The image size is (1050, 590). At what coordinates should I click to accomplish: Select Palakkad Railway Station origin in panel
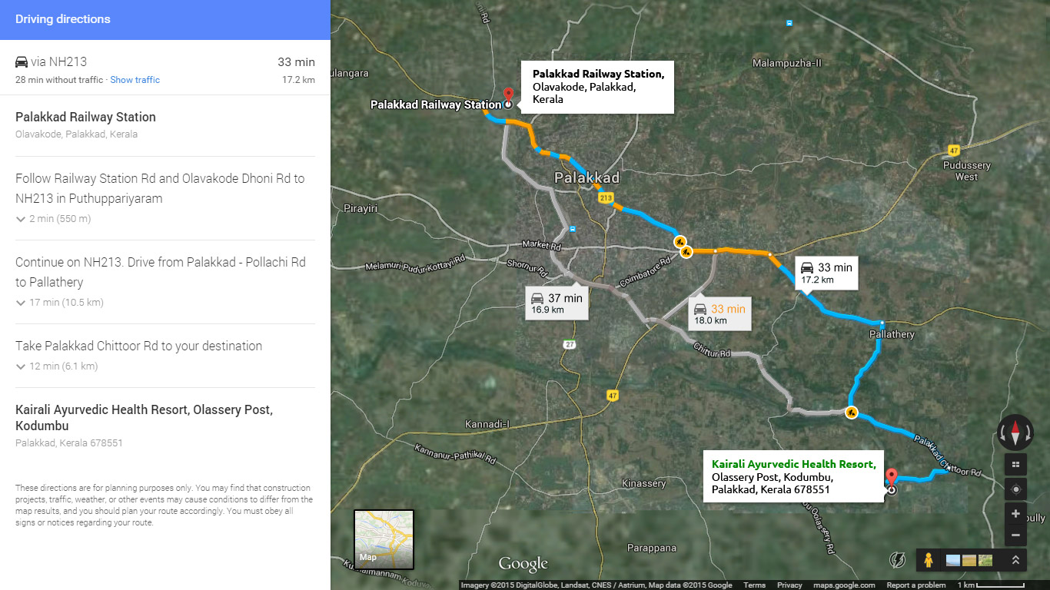(x=85, y=118)
